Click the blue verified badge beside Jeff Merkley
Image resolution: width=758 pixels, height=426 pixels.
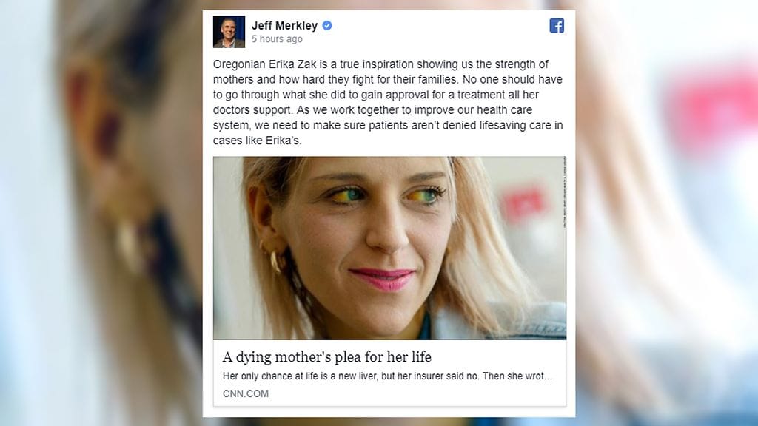(x=327, y=26)
